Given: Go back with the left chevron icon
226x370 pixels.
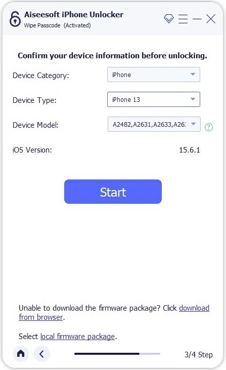Looking at the screenshot, I should (41, 354).
